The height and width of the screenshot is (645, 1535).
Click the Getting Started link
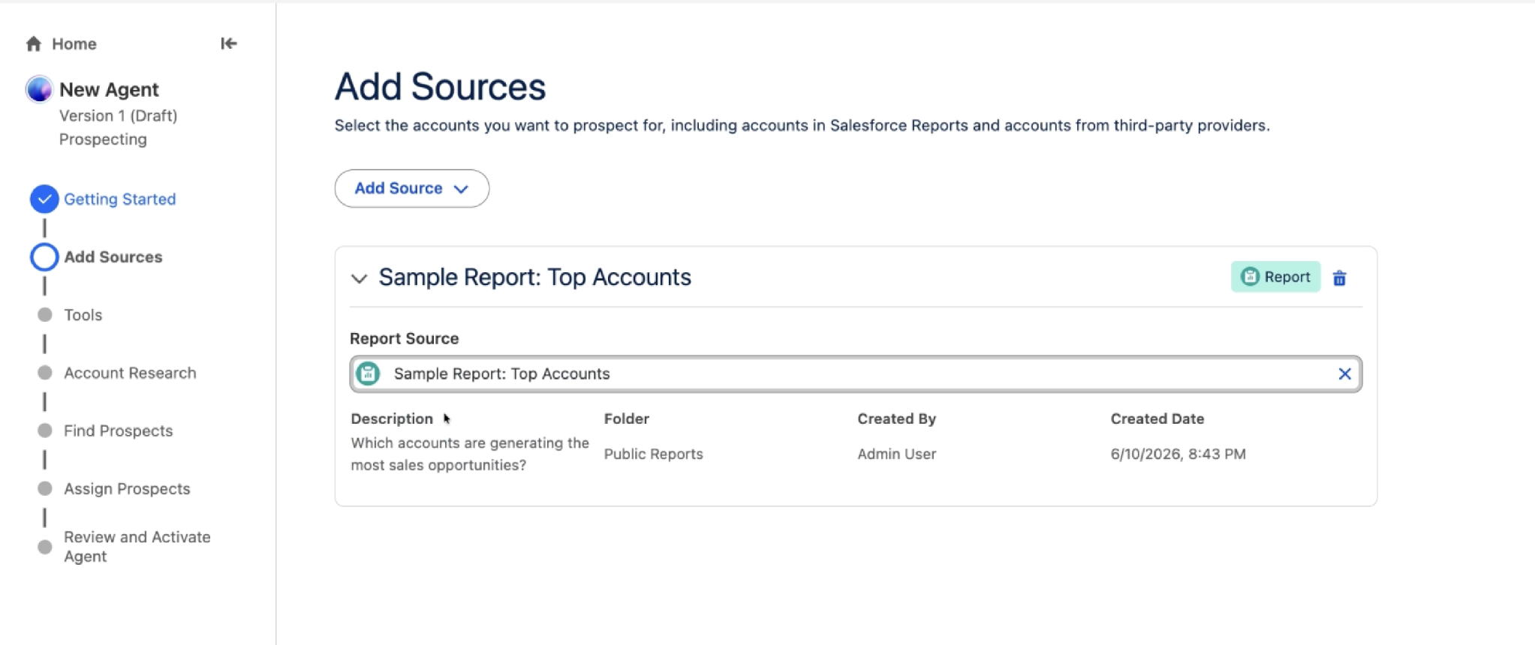120,199
